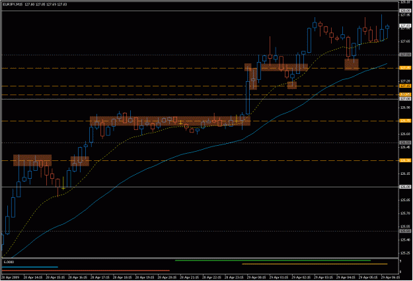This screenshot has width=413, height=281.
Task: Select the small orange rectangle at 127.15
Action: 292,85
